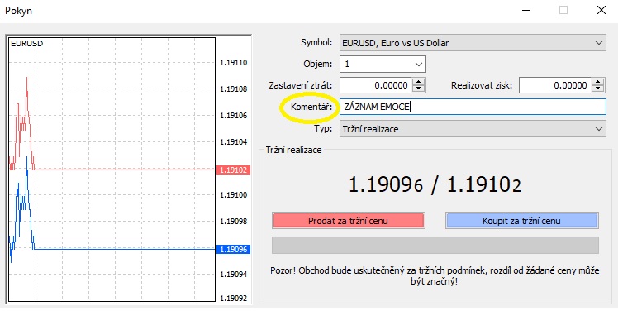Click the EURUSD tick chart area
Image resolution: width=618 pixels, height=311 pixels.
coord(112,170)
